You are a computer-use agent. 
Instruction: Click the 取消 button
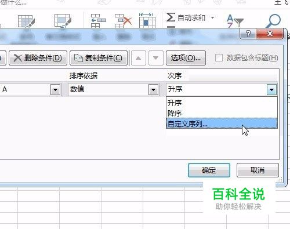(x=258, y=170)
